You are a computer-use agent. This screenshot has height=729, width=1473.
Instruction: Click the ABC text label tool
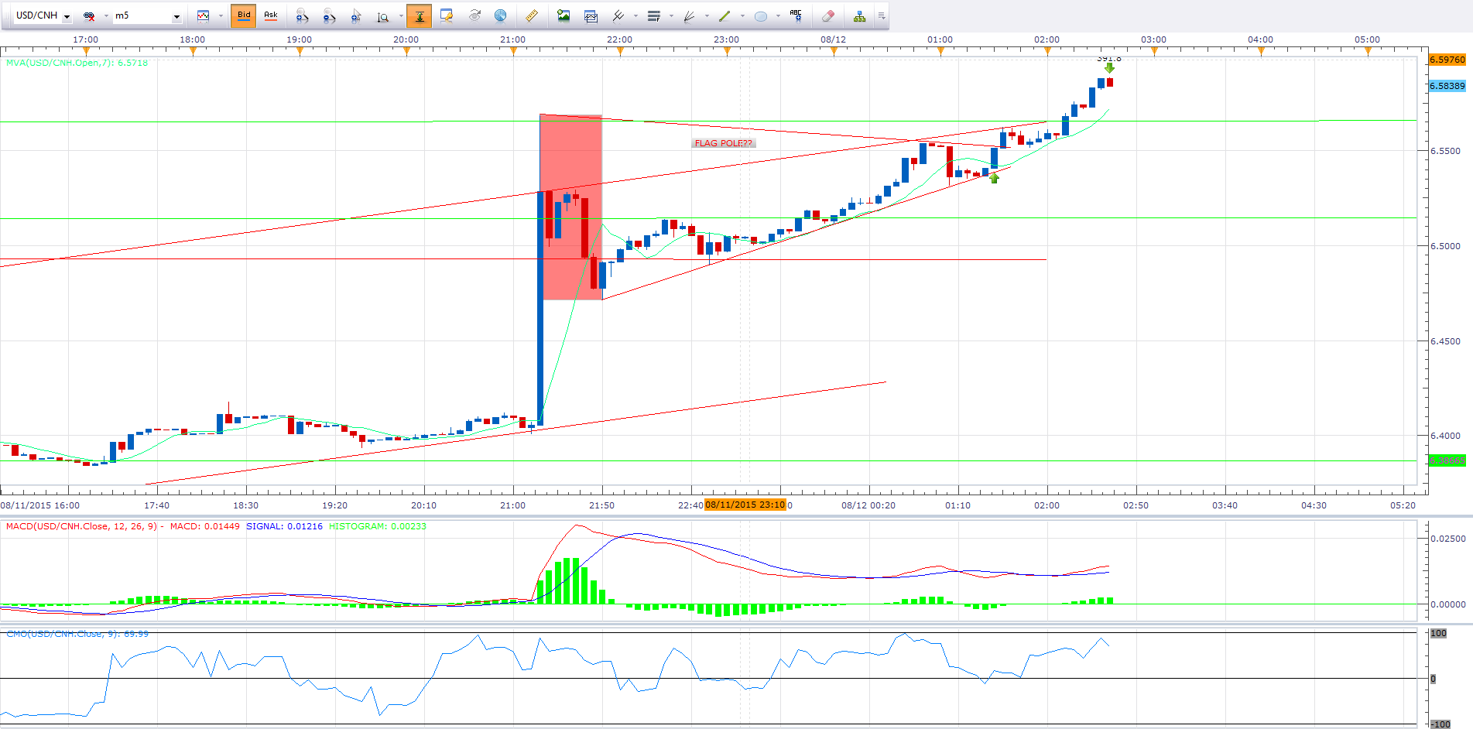(x=795, y=15)
